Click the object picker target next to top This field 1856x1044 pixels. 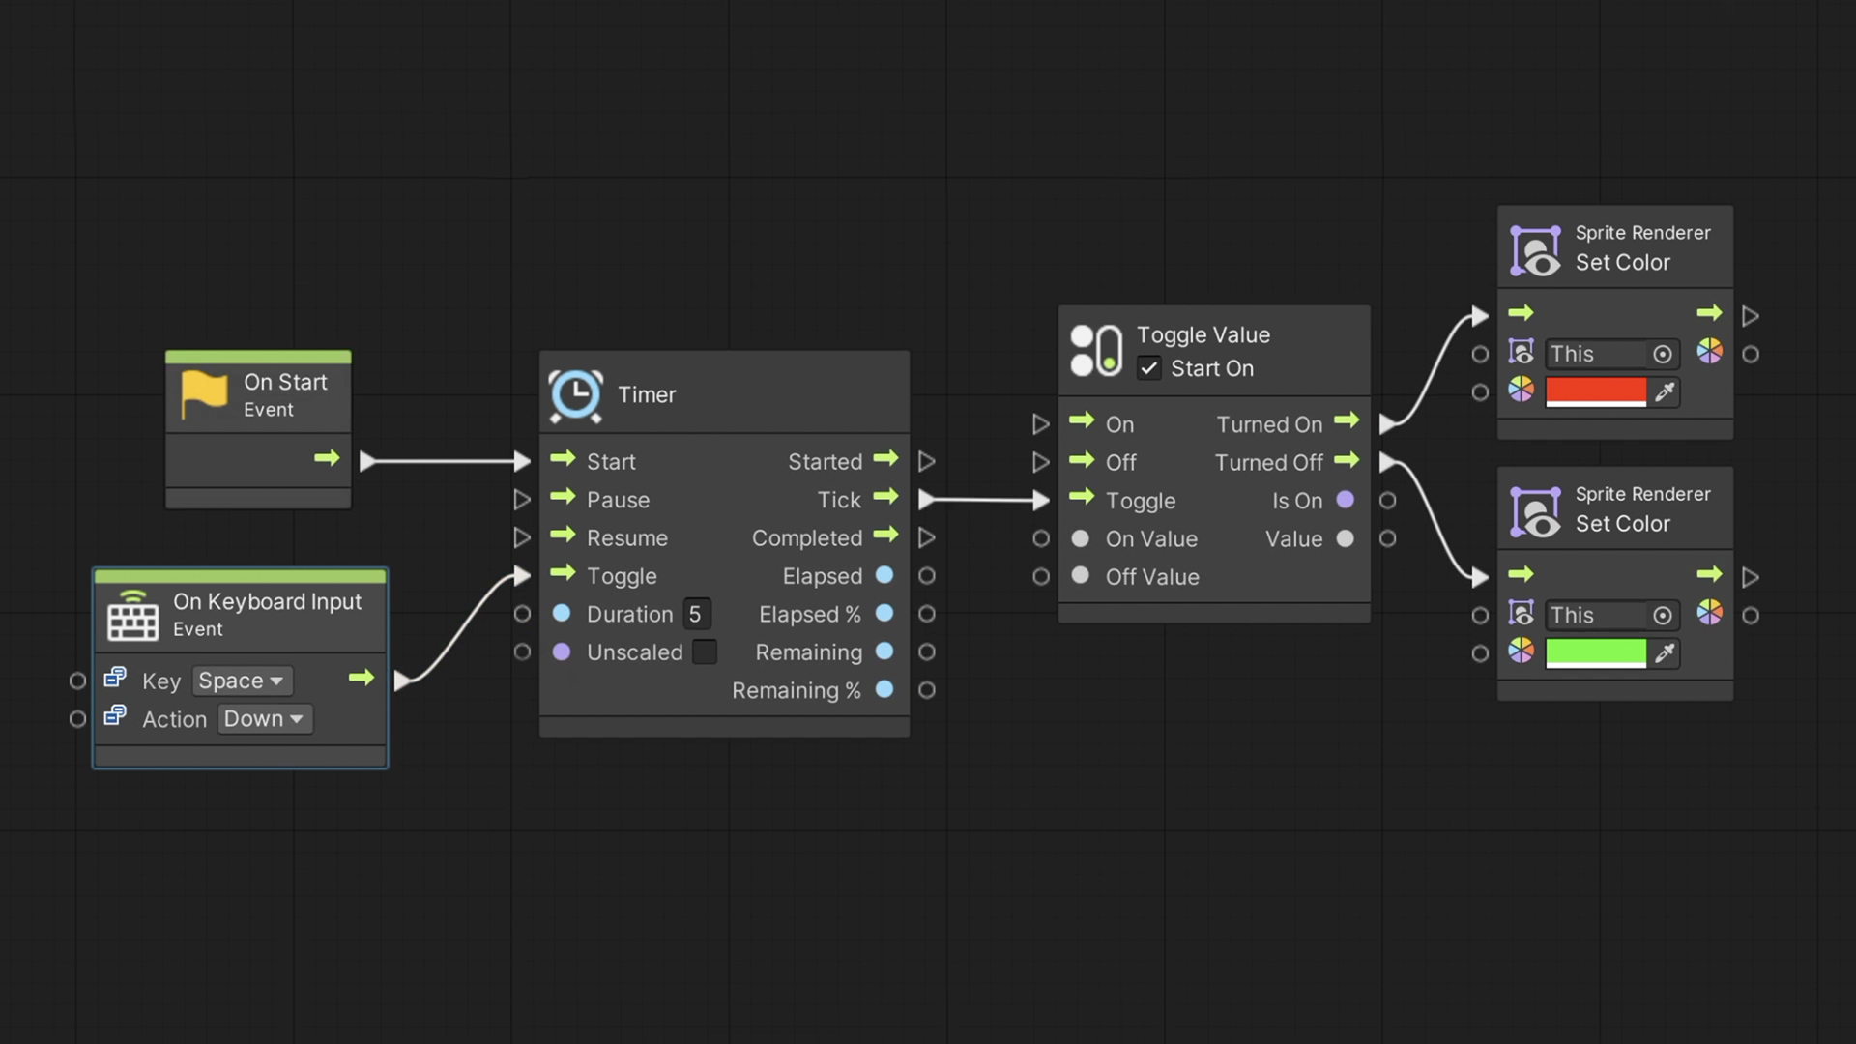point(1664,354)
